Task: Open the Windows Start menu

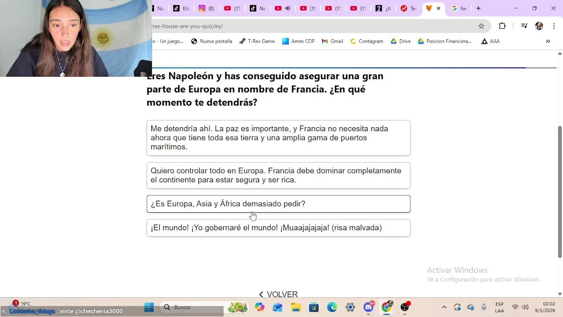Action: [x=149, y=307]
